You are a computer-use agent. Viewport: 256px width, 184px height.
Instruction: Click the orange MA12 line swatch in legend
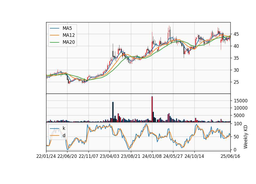pyautogui.click(x=54, y=35)
